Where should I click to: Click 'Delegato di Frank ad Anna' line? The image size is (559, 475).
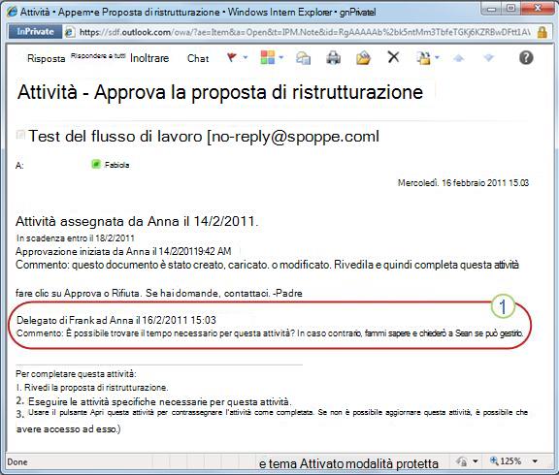116,320
